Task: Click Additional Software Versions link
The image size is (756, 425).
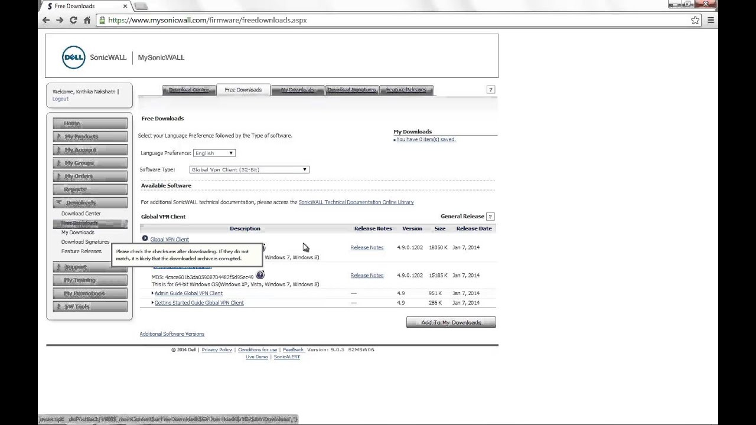Action: click(172, 334)
